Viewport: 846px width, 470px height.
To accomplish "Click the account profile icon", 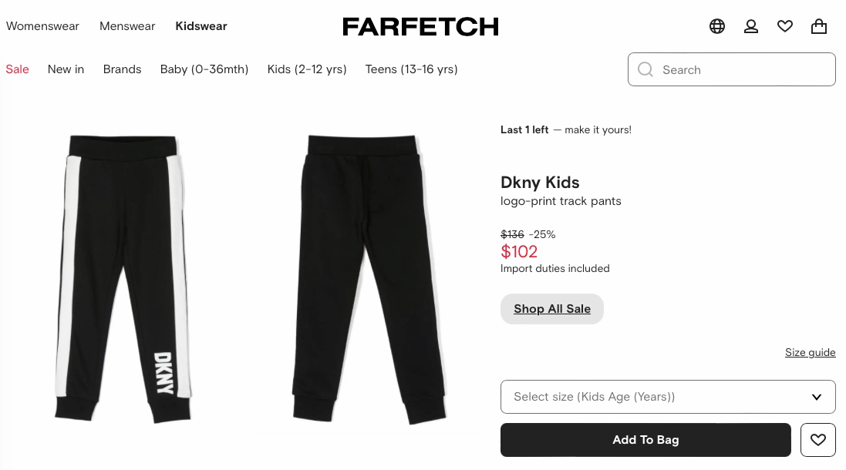I will pos(751,26).
